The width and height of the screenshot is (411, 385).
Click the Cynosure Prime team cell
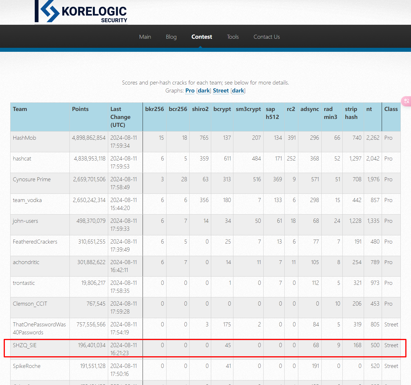32,179
